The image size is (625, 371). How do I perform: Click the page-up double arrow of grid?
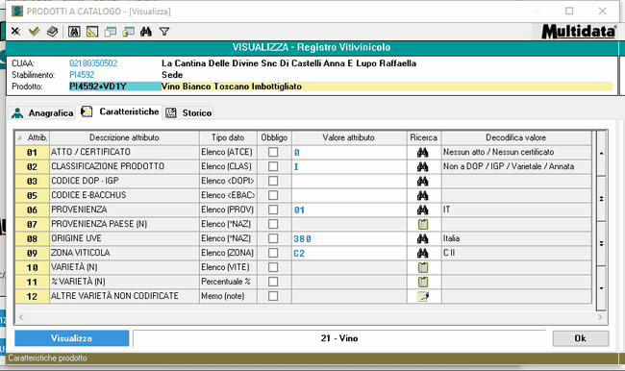coord(601,198)
